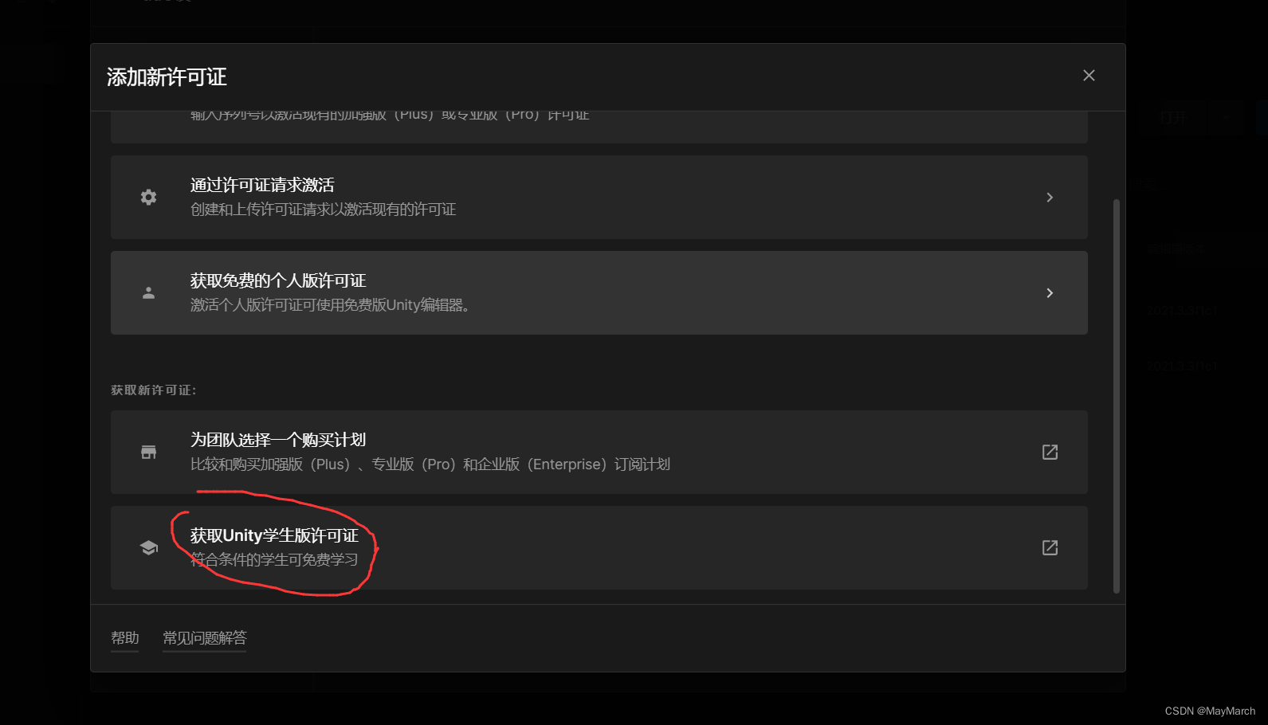Open the 常见问题解答 link
Image resolution: width=1268 pixels, height=725 pixels.
(x=204, y=638)
